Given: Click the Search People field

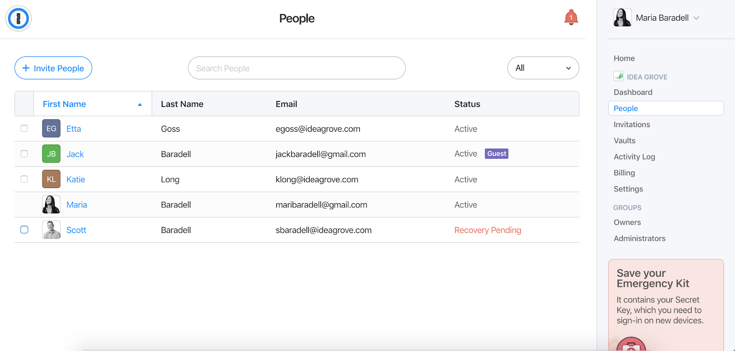Looking at the screenshot, I should tap(297, 68).
